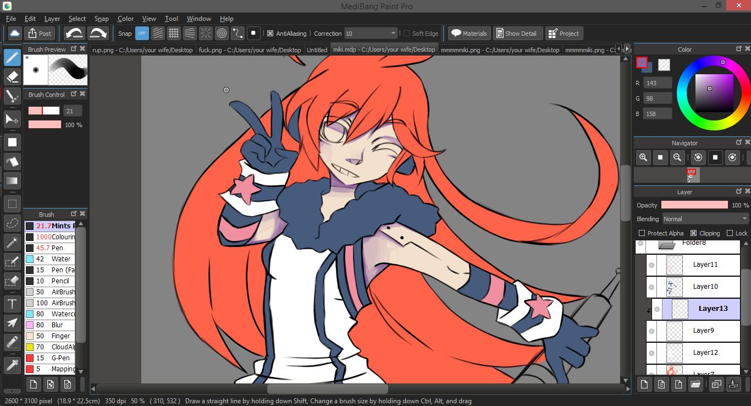Image resolution: width=751 pixels, height=406 pixels.
Task: Hide Layer11 visibility
Action: pyautogui.click(x=651, y=265)
